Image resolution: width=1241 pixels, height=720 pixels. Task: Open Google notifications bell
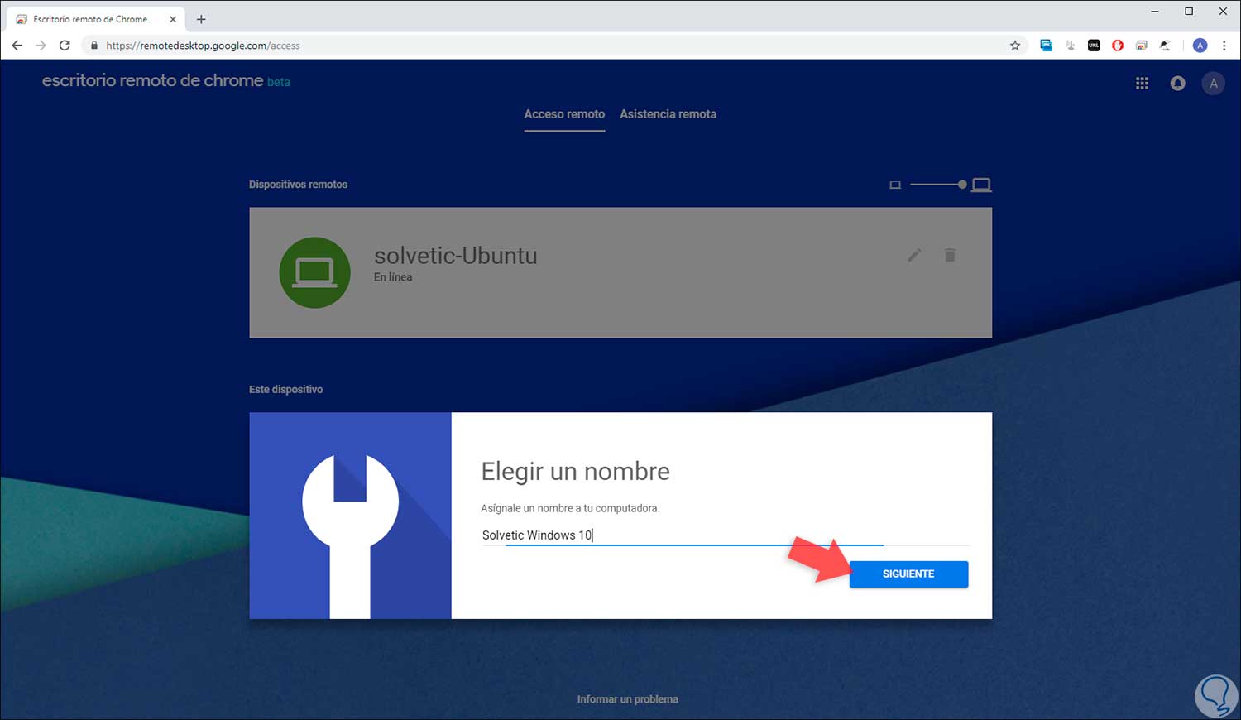click(1177, 83)
